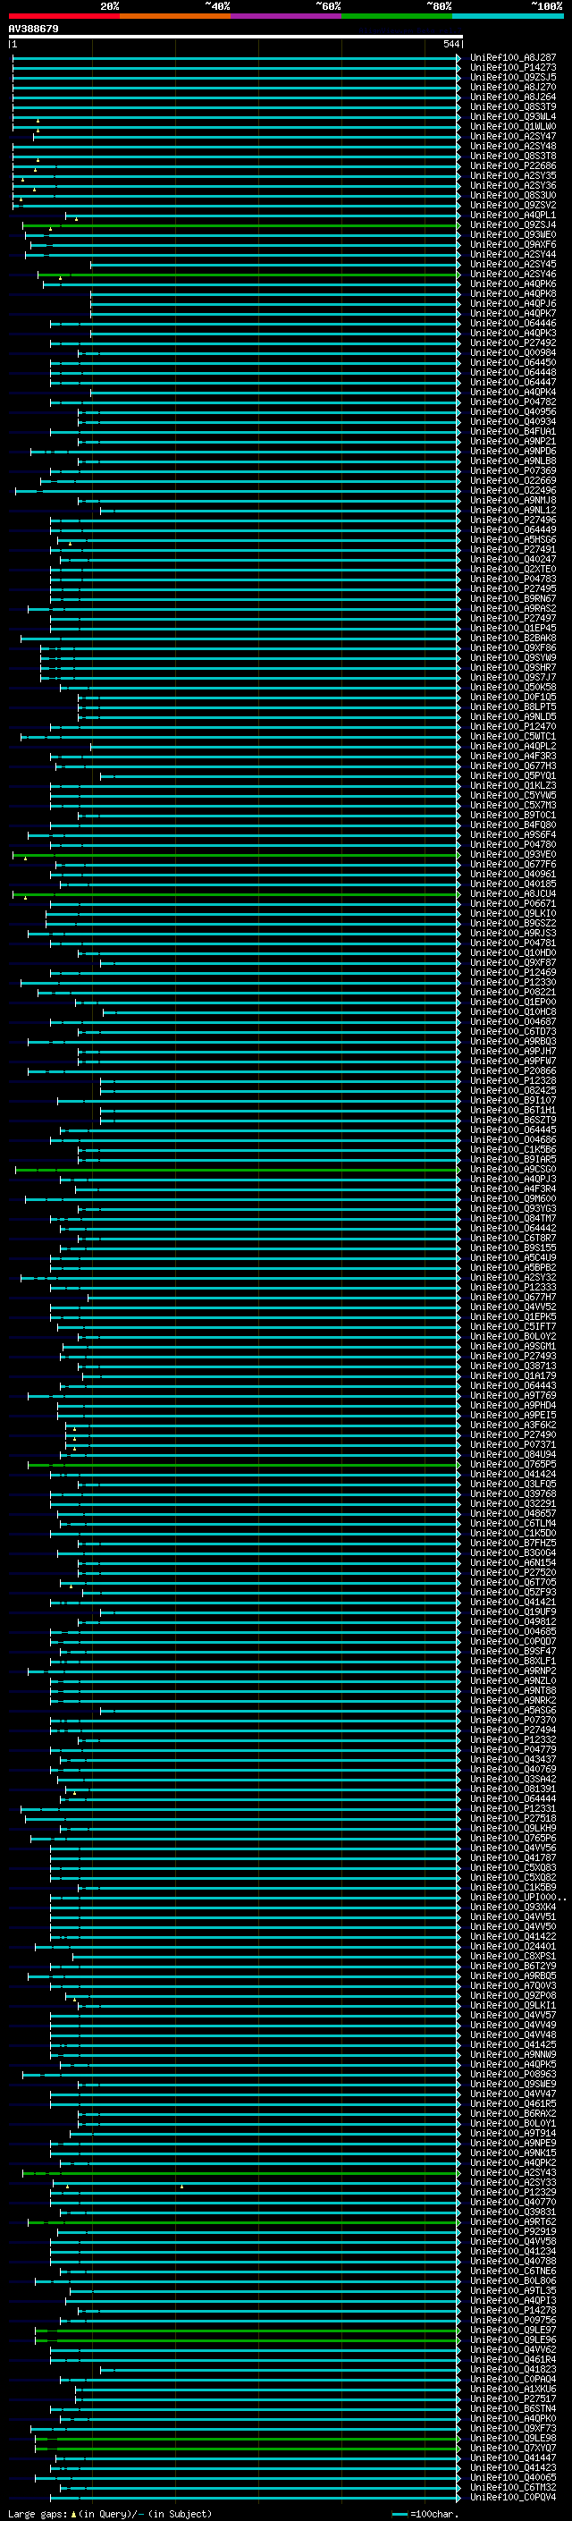Select the UniRef100_A9NP21 hit label

pos(513,442)
